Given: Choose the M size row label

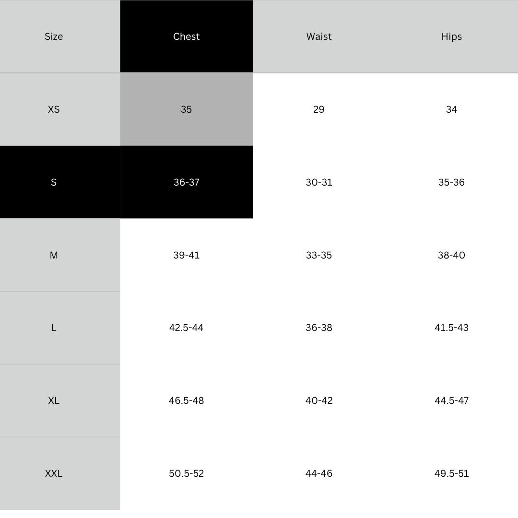Looking at the screenshot, I should pos(54,255).
